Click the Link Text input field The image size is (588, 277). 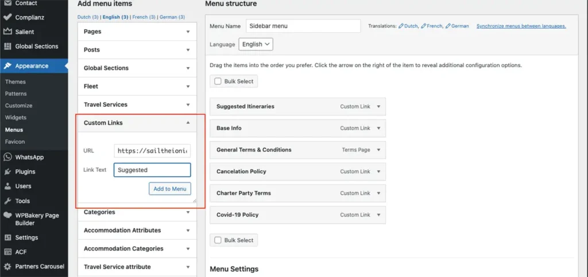[x=152, y=170]
